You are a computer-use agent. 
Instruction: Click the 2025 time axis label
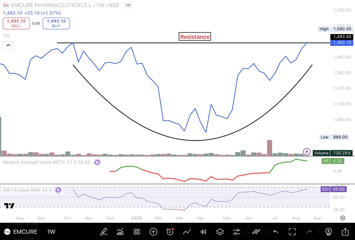coord(137,218)
